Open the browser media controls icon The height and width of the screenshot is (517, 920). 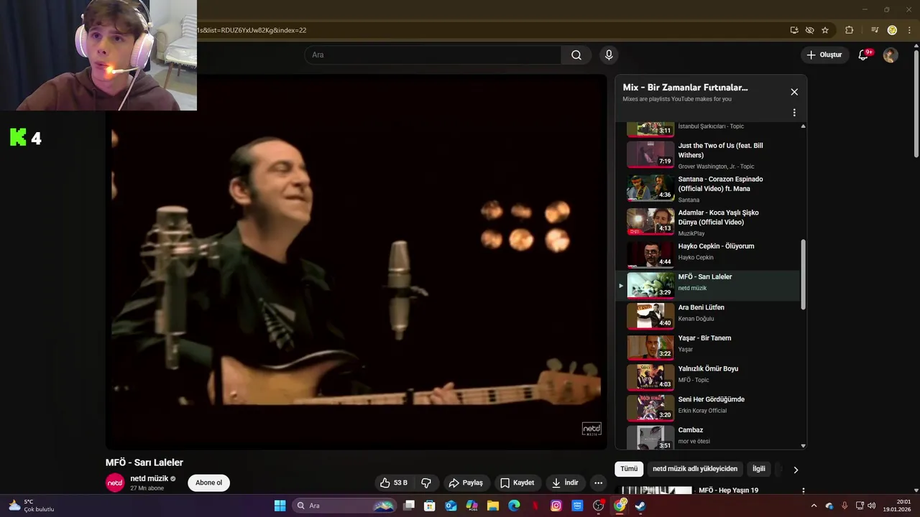(x=875, y=30)
